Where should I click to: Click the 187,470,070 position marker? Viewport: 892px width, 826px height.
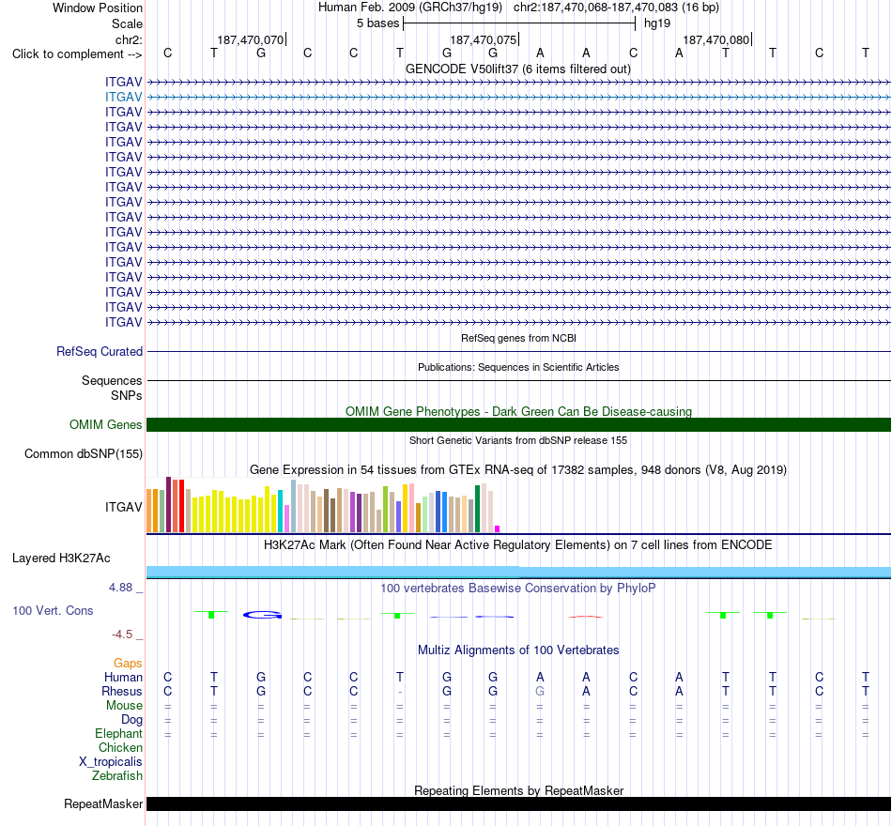click(x=251, y=39)
